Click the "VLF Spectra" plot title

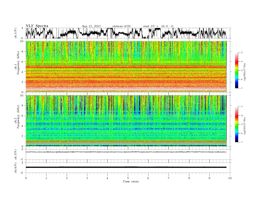coord(37,26)
